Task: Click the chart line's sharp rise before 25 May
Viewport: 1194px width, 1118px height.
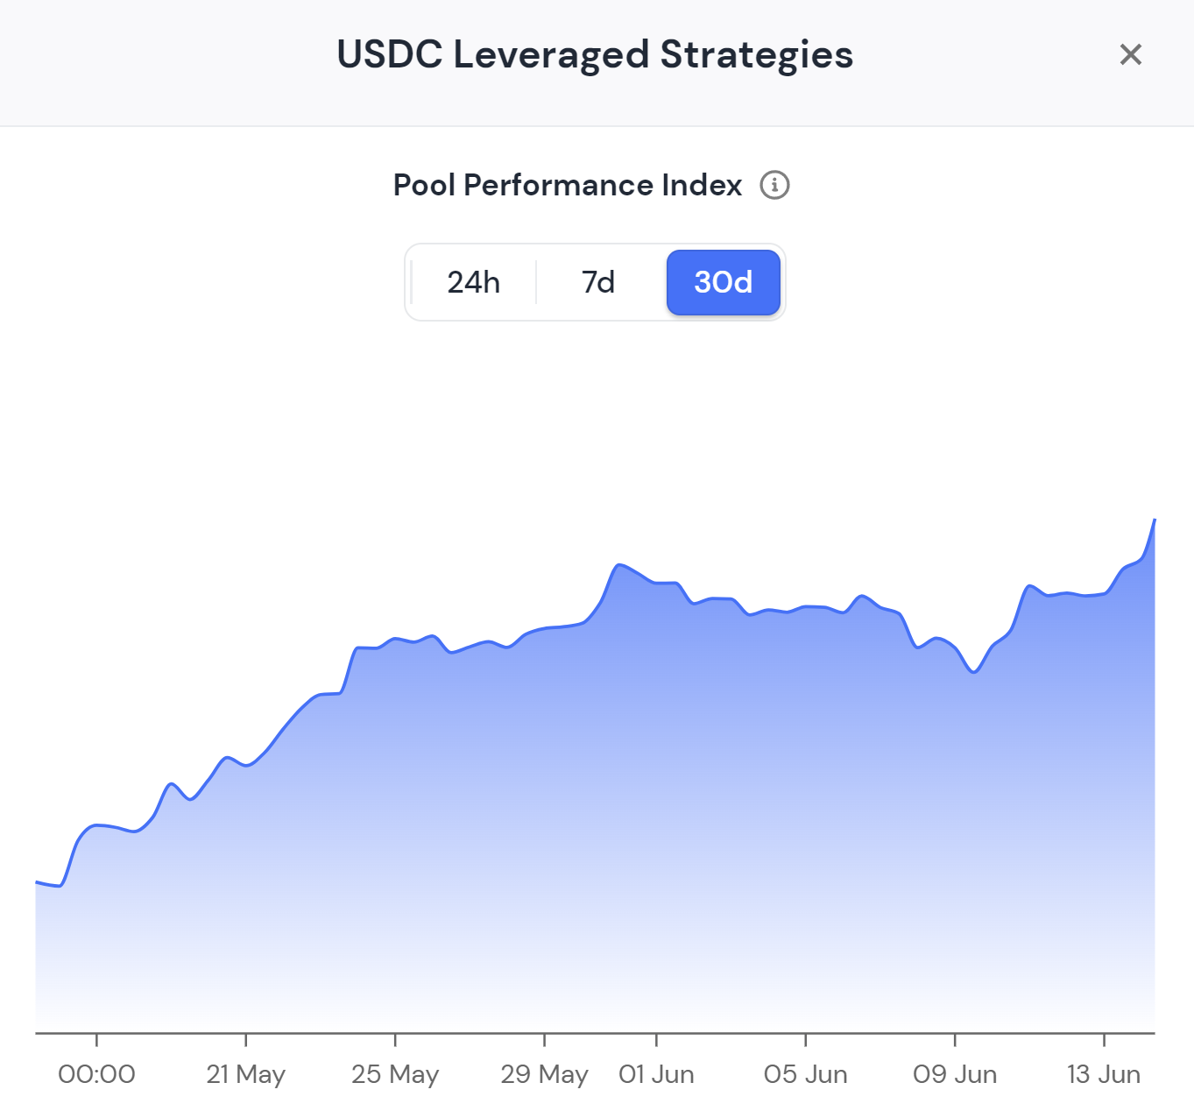Action: [349, 670]
